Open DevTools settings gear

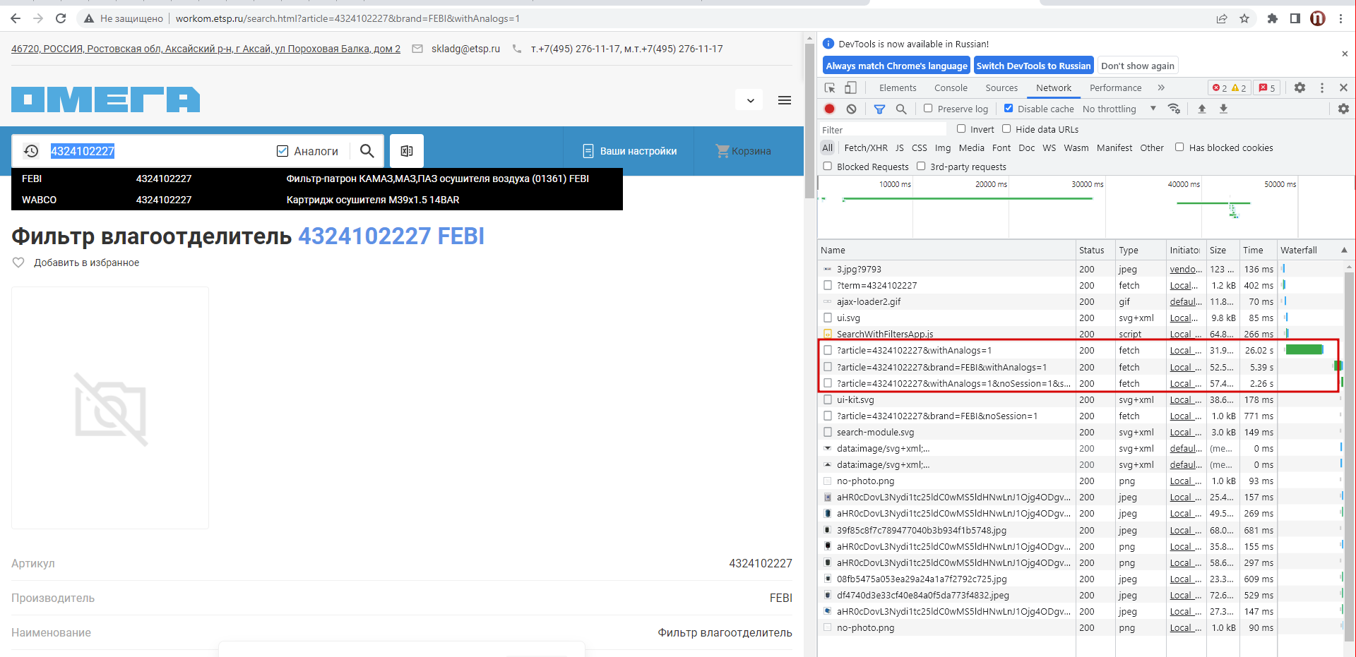tap(1299, 88)
